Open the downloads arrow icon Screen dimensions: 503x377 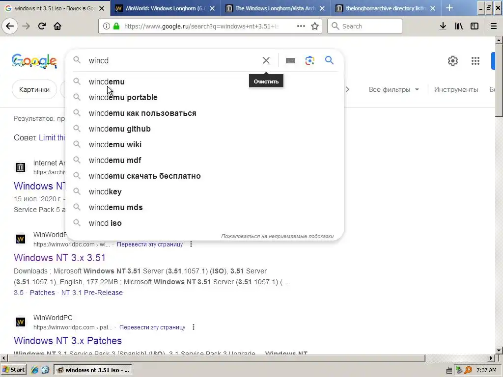(x=443, y=27)
